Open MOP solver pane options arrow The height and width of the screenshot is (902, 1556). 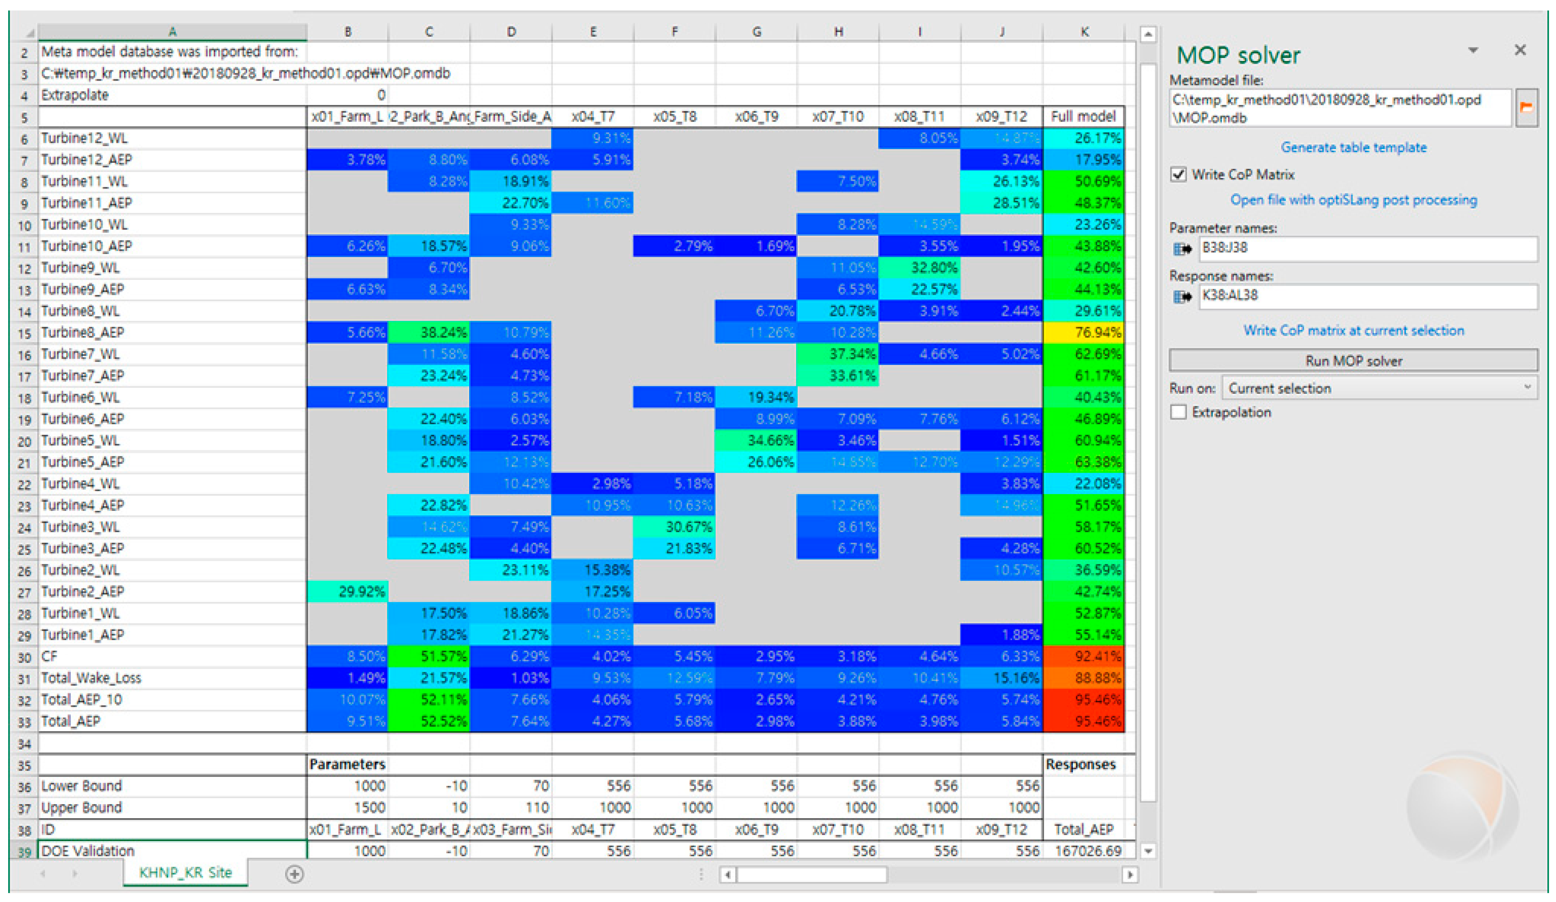pyautogui.click(x=1473, y=50)
